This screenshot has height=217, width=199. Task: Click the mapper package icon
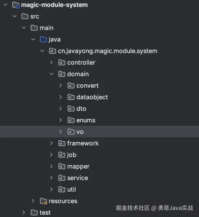tap(61, 166)
